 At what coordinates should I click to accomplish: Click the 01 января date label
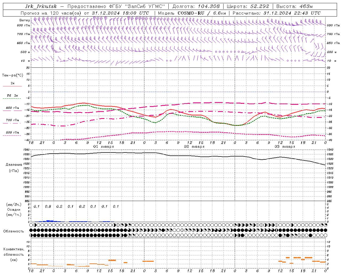coord(104,147)
